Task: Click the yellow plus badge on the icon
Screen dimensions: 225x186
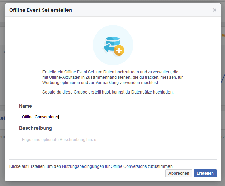Action: [119, 51]
